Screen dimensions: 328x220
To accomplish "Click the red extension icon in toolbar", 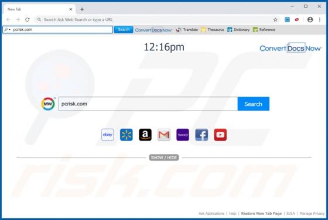I will click(296, 20).
